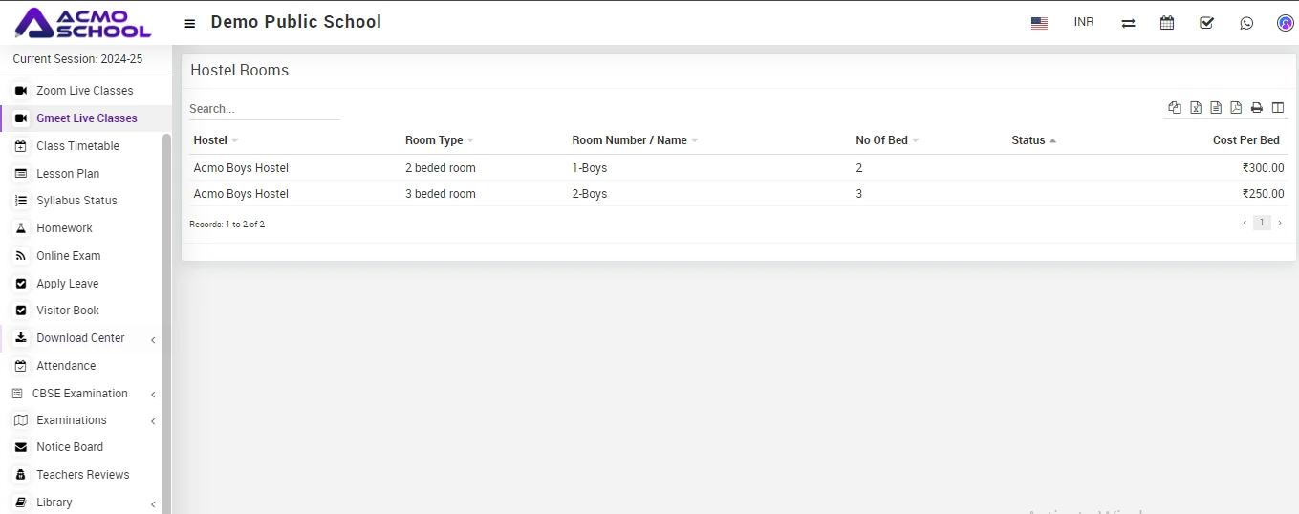Export the table to Excel
The image size is (1299, 514).
pyautogui.click(x=1196, y=108)
